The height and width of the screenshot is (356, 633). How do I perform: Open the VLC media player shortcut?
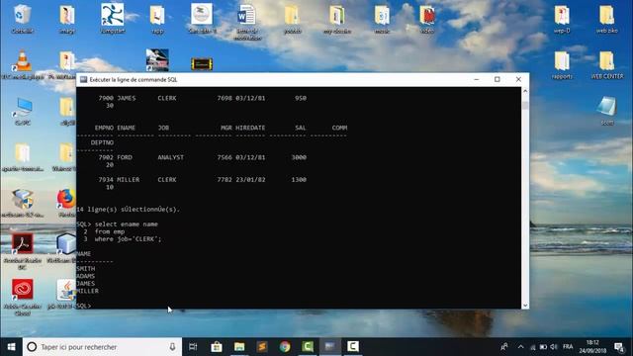[22, 61]
